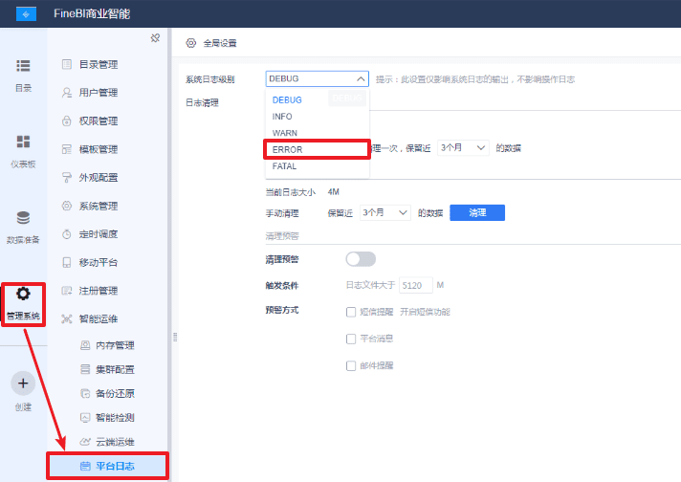Open 平台日志 in the sidebar
The image size is (681, 482).
click(107, 466)
